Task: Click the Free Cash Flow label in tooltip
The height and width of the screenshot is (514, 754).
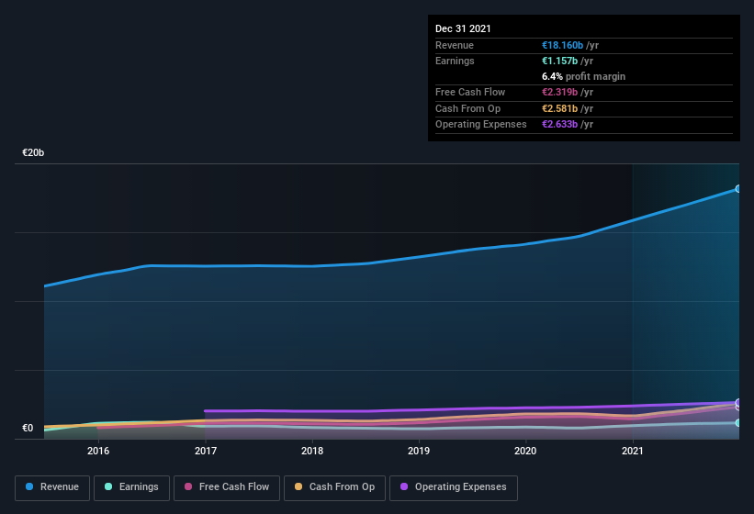Action: coord(470,92)
